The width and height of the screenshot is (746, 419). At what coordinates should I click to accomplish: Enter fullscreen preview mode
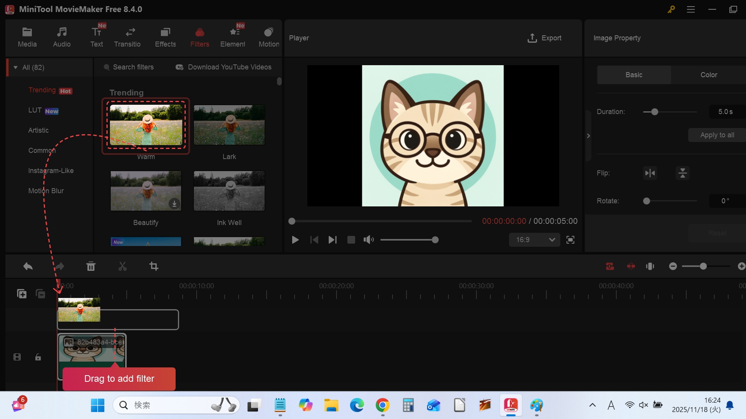click(570, 240)
